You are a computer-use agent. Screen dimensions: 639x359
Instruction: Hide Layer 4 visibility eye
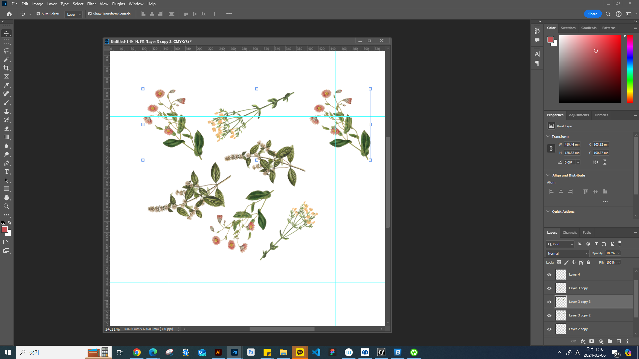click(549, 275)
